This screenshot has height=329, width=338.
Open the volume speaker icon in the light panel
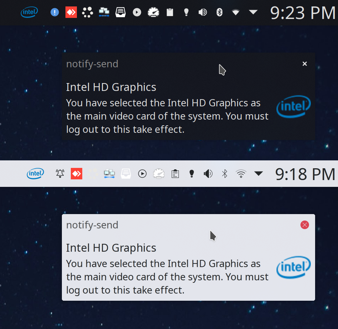click(x=208, y=174)
